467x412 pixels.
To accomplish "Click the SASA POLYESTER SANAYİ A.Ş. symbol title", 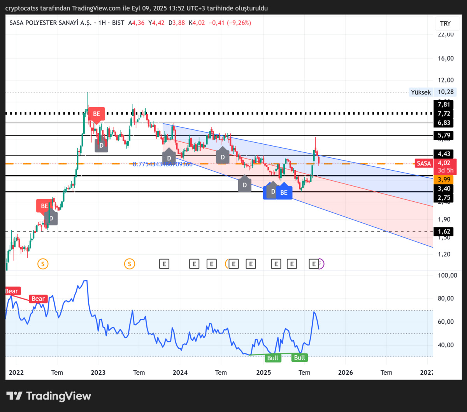I will coord(50,23).
